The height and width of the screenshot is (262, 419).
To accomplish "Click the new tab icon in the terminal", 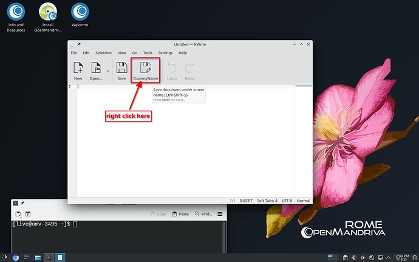I will click(18, 214).
